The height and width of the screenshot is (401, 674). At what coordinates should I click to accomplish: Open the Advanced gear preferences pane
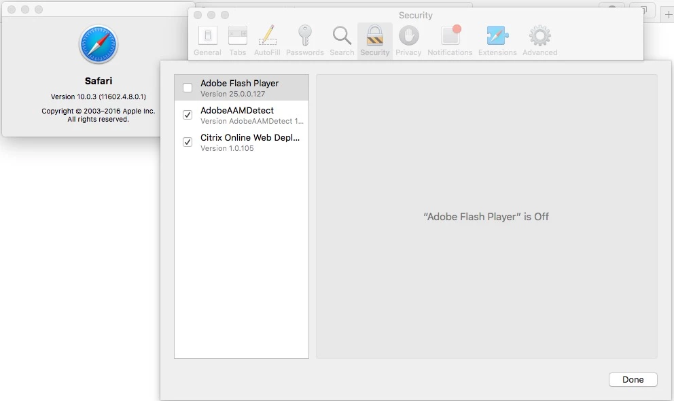coord(540,41)
